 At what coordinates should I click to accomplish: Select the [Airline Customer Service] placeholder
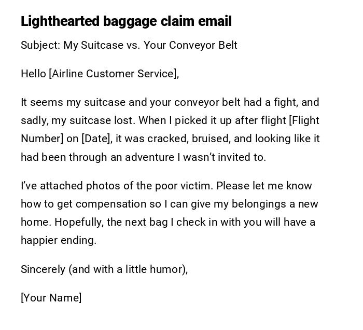(113, 74)
